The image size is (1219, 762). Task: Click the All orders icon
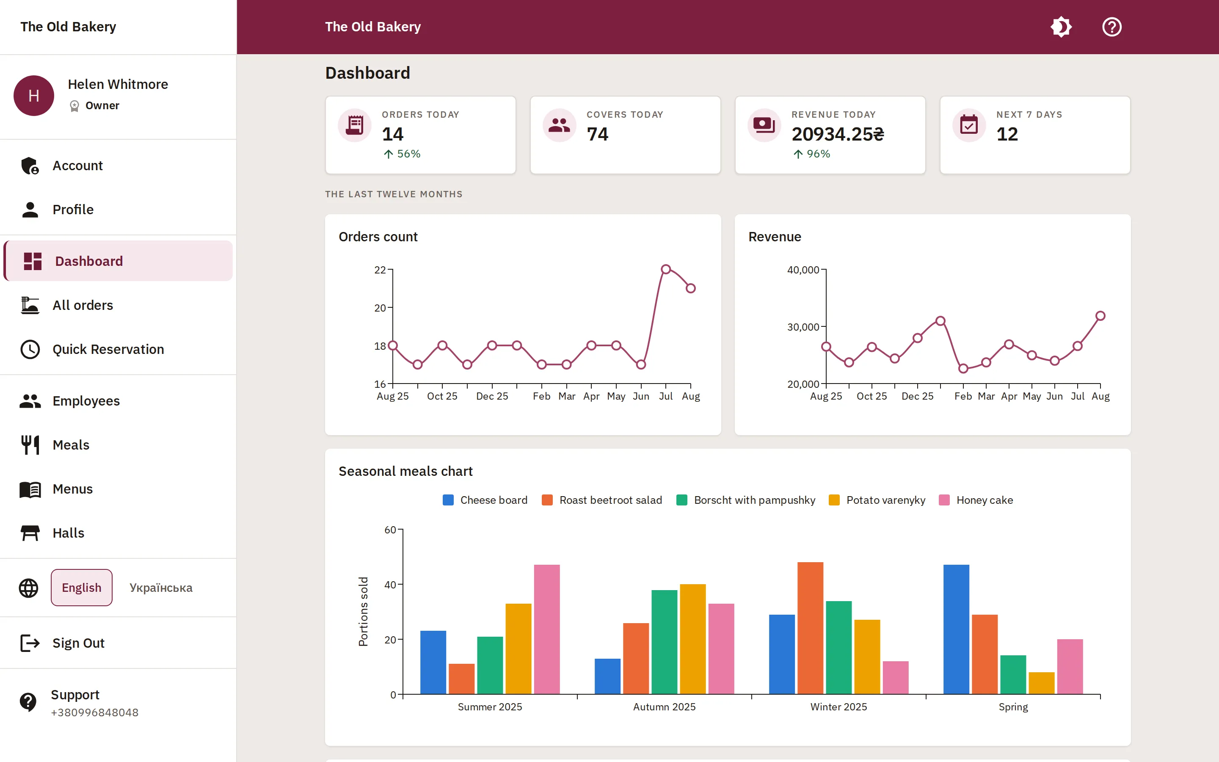click(30, 305)
